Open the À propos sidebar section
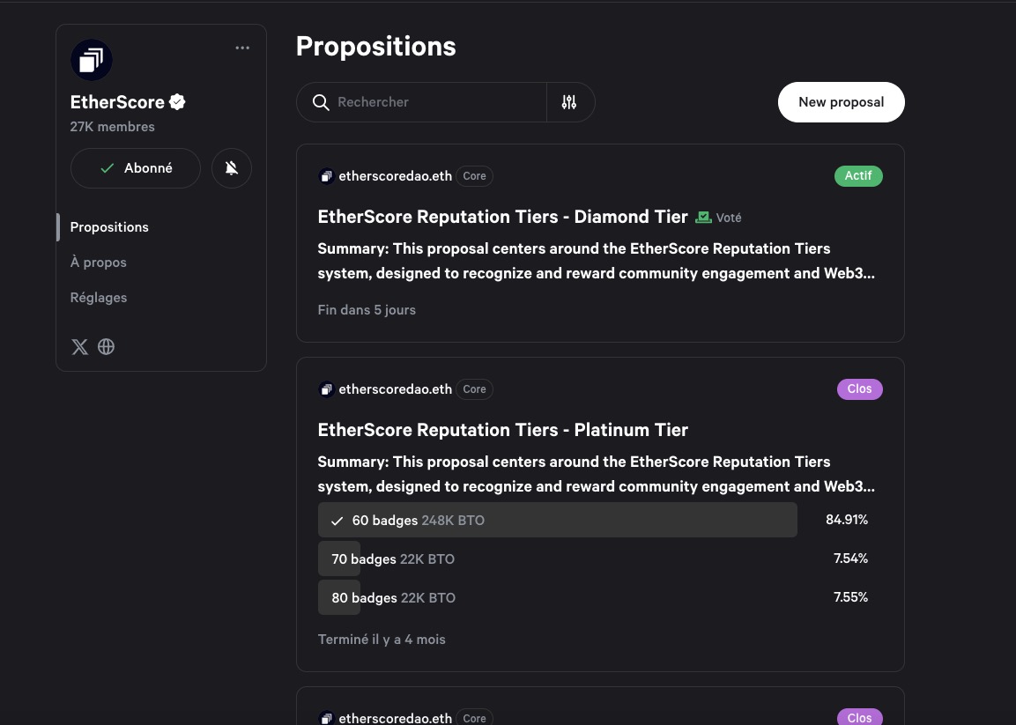The height and width of the screenshot is (725, 1016). click(x=99, y=263)
